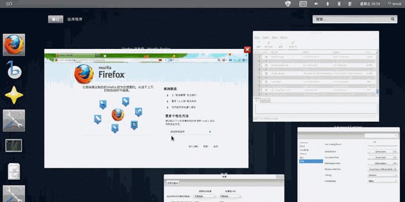Image resolution: width=405 pixels, height=202 pixels.
Task: Open the Bluetooth indicator in top bar
Action: point(327,4)
